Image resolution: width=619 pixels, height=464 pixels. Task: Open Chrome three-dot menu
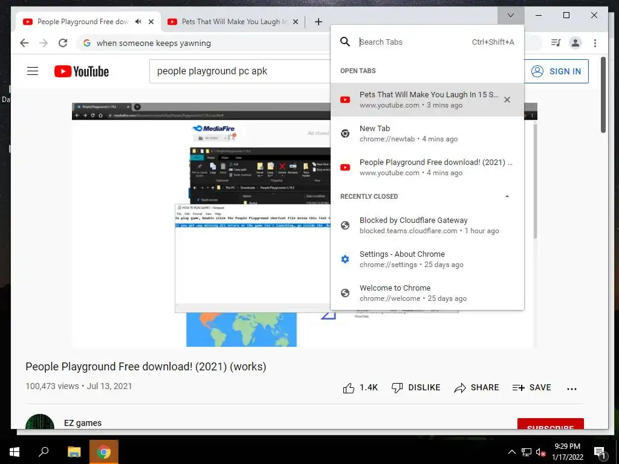tap(595, 43)
